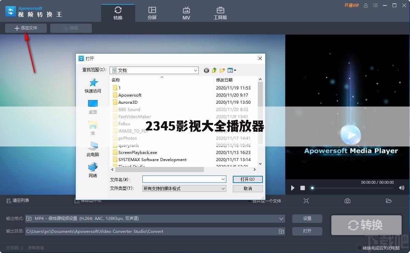The image size is (410, 253).
Task: Click the 编辑 button
Action: click(71, 28)
